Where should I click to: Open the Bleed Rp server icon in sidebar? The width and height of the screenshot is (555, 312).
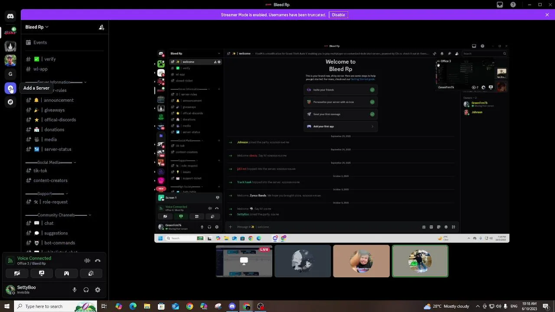(x=10, y=32)
